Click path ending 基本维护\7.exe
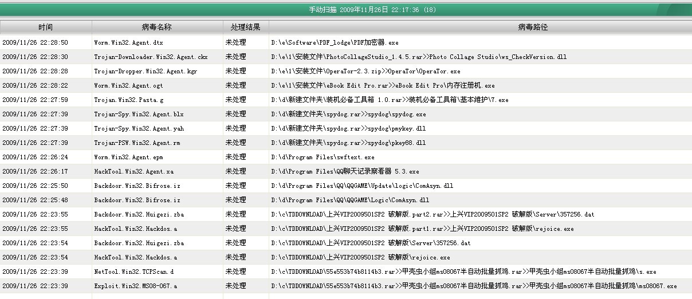Viewport: 692px width, 299px height. pyautogui.click(x=390, y=100)
